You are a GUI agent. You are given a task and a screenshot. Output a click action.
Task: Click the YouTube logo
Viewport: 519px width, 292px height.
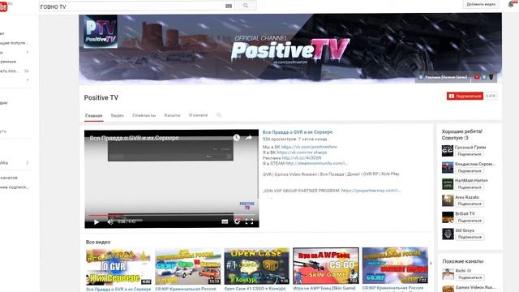coord(3,6)
